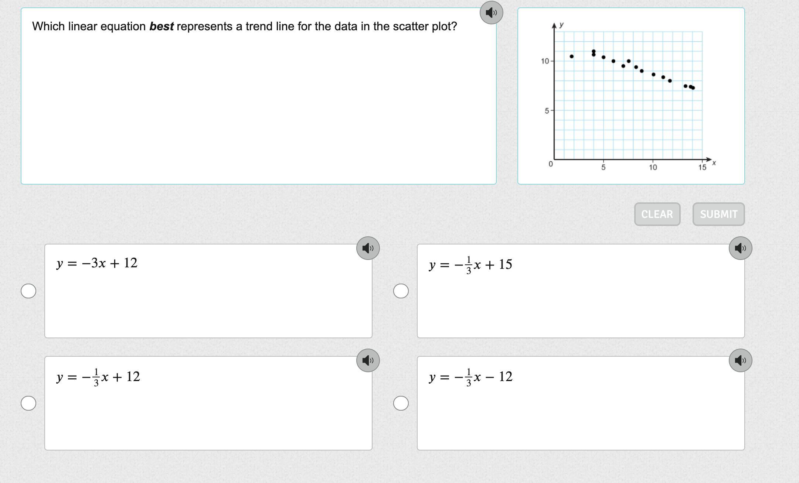Click the y-axis label 5 on the scatter plot
Image resolution: width=799 pixels, height=483 pixels.
point(547,111)
